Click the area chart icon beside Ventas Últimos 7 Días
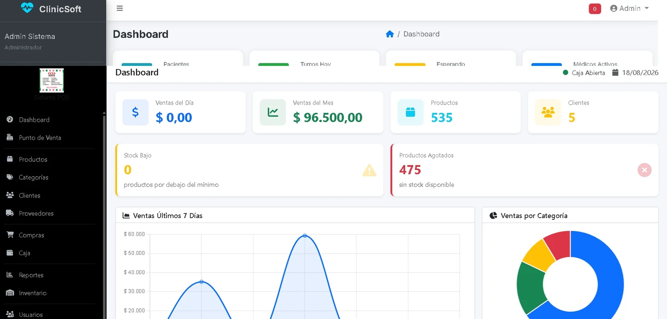This screenshot has height=319, width=667. 126,216
